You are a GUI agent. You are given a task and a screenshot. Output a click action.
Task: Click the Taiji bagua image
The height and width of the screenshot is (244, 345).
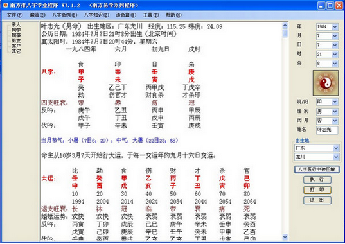(326, 83)
